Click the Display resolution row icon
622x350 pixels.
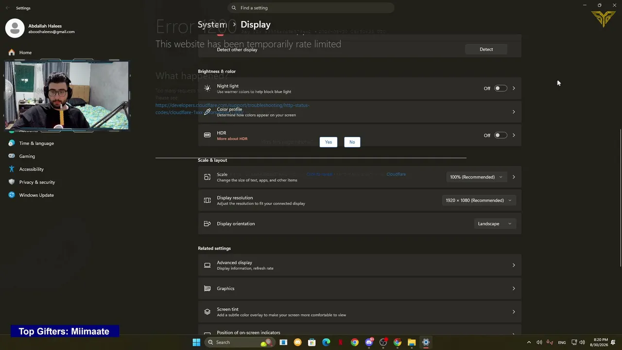pos(207,200)
